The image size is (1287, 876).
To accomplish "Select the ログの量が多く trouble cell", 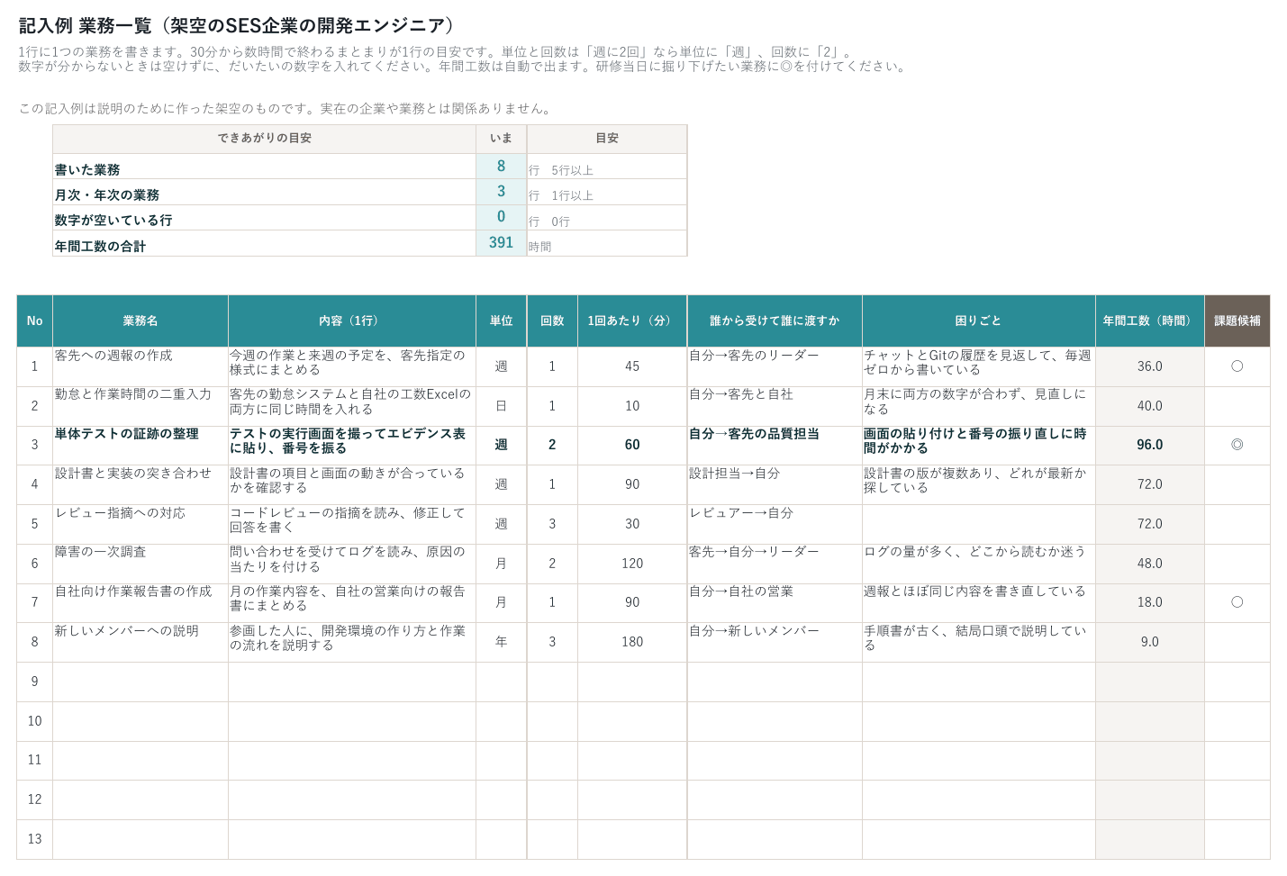I will [x=979, y=564].
